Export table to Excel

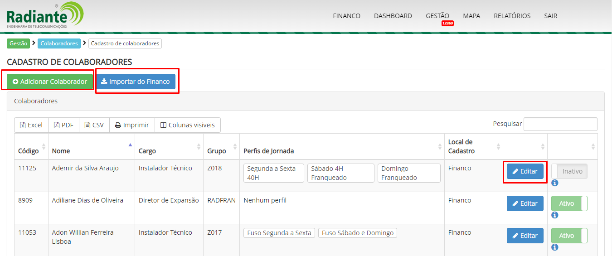click(x=31, y=125)
